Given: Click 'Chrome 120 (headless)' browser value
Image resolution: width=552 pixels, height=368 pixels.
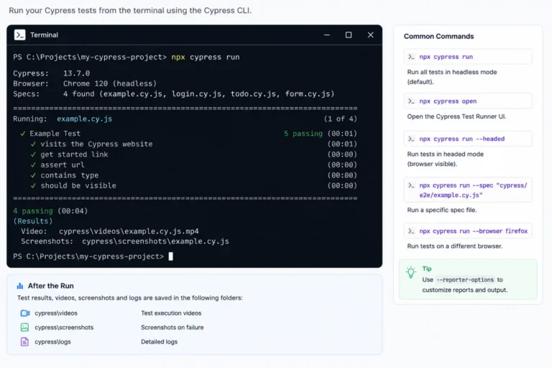Looking at the screenshot, I should point(110,83).
